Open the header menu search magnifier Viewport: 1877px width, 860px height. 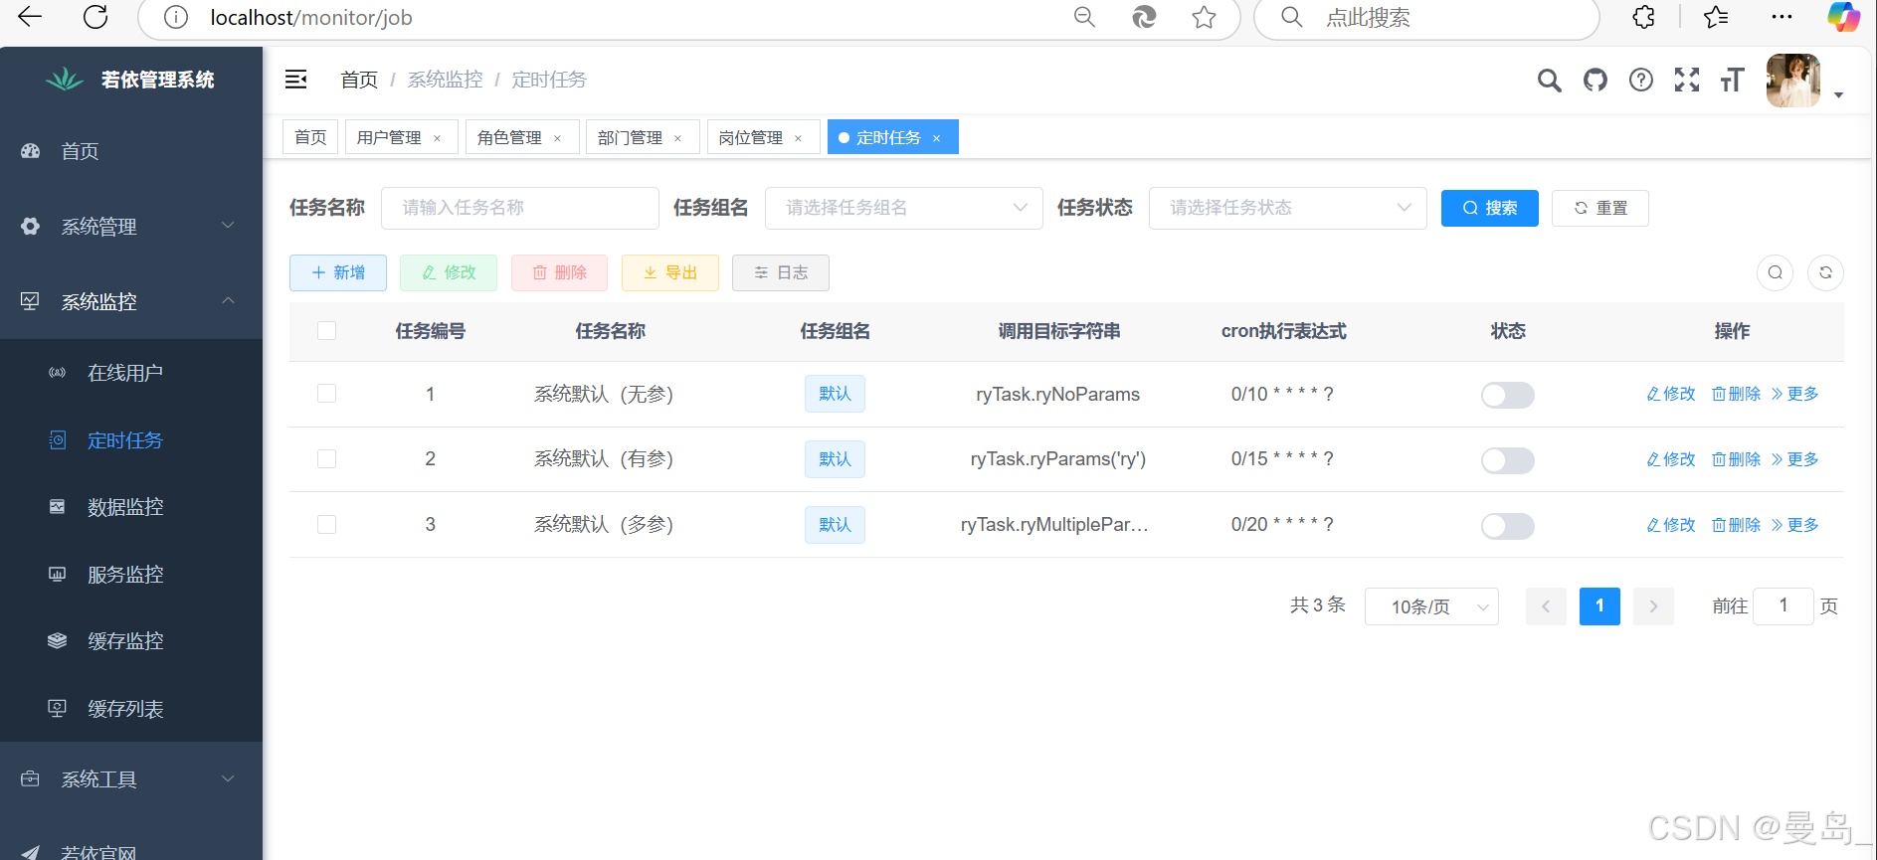point(1549,81)
